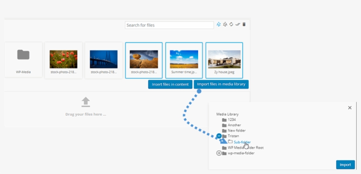Viewport: 361px width, 174px height.
Task: Click Insert files in content button
Action: coord(170,84)
